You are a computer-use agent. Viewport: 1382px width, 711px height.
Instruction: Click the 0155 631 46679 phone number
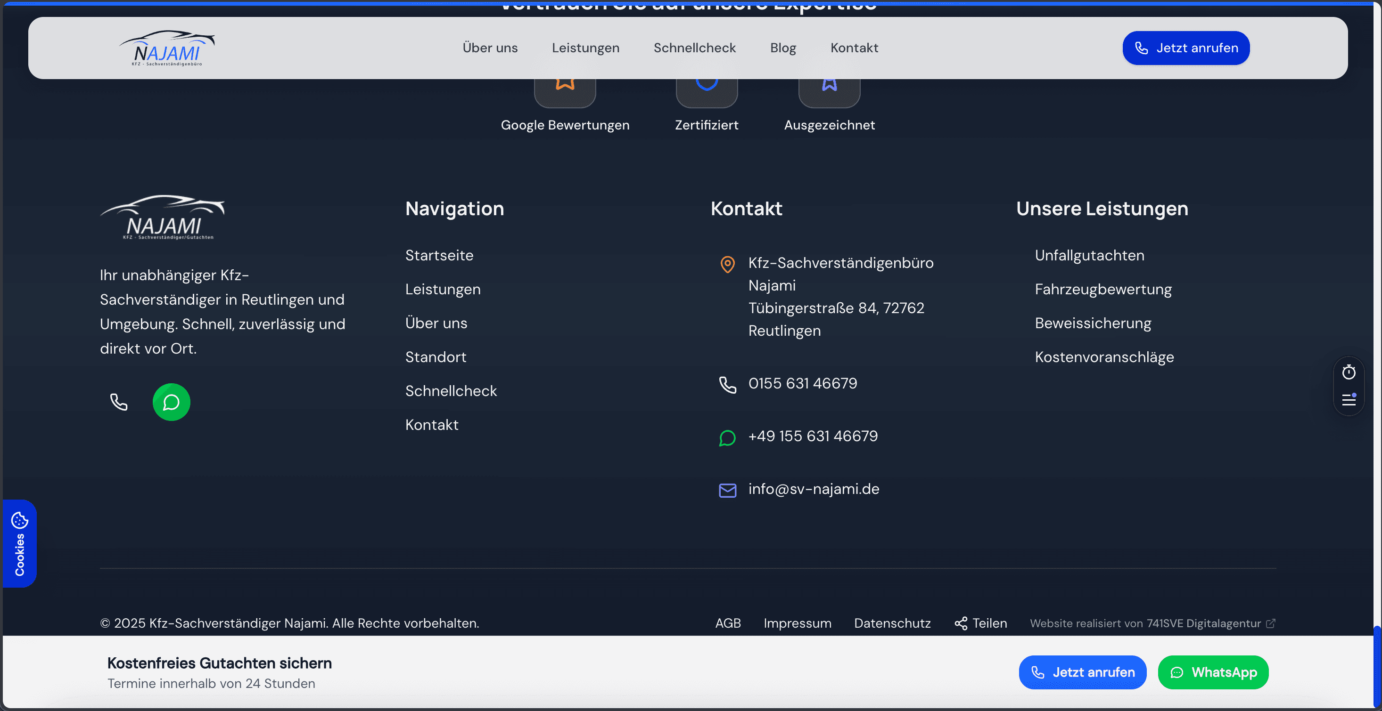[x=803, y=384]
